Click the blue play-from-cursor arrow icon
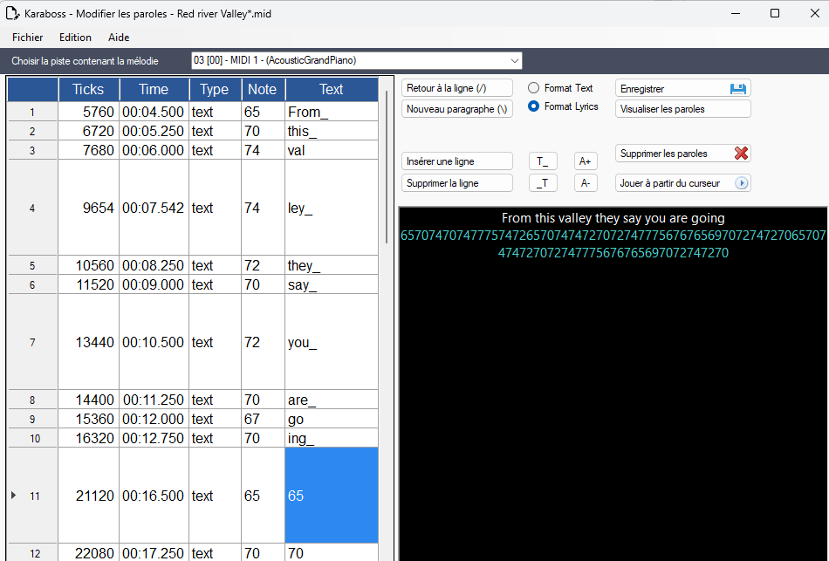The width and height of the screenshot is (829, 561). (x=742, y=183)
